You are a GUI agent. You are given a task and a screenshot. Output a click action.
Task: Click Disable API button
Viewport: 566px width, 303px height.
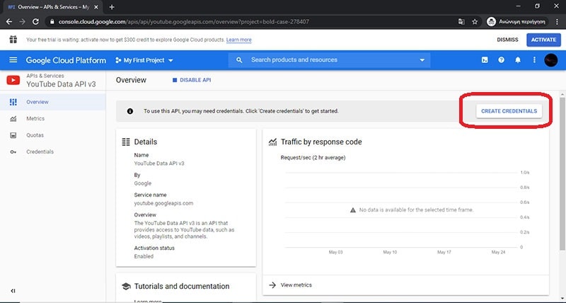coord(191,80)
